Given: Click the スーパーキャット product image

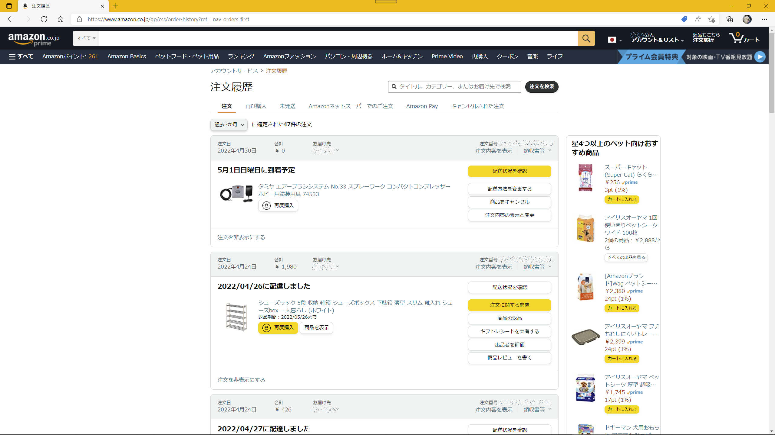Looking at the screenshot, I should tap(585, 178).
